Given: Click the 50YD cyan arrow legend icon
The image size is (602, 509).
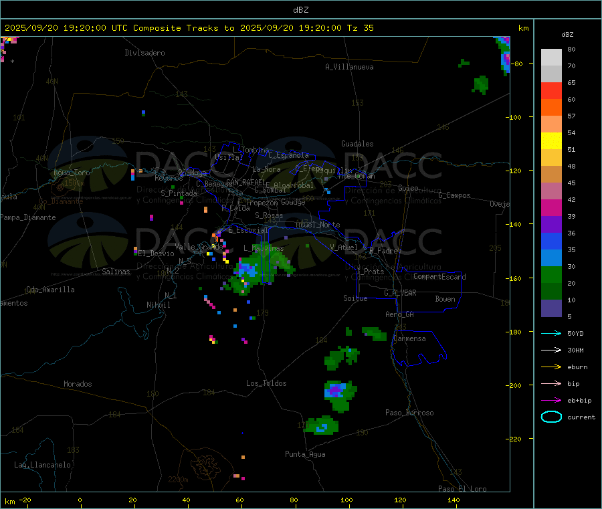Looking at the screenshot, I should pyautogui.click(x=551, y=333).
